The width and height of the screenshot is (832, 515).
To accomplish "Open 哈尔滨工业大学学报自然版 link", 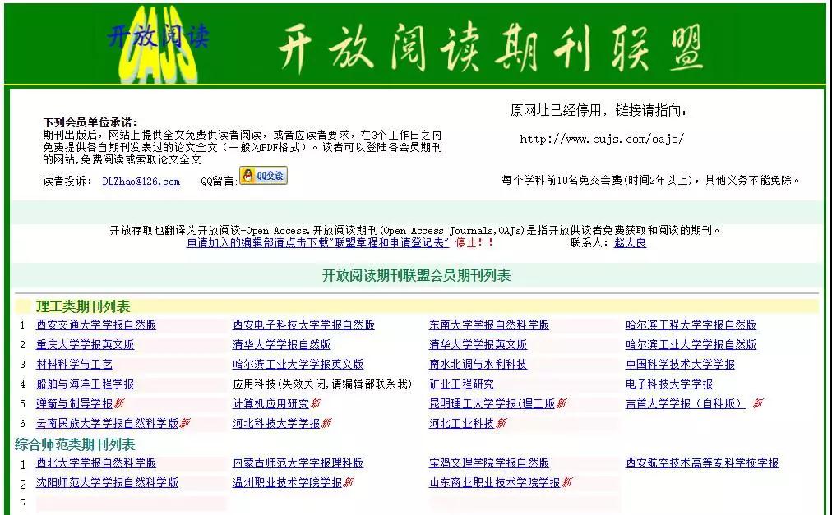I will tap(691, 344).
